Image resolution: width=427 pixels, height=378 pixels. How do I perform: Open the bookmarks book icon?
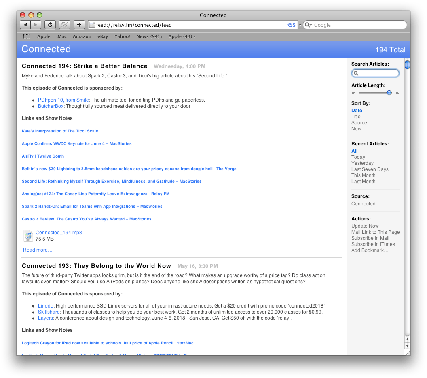click(27, 36)
